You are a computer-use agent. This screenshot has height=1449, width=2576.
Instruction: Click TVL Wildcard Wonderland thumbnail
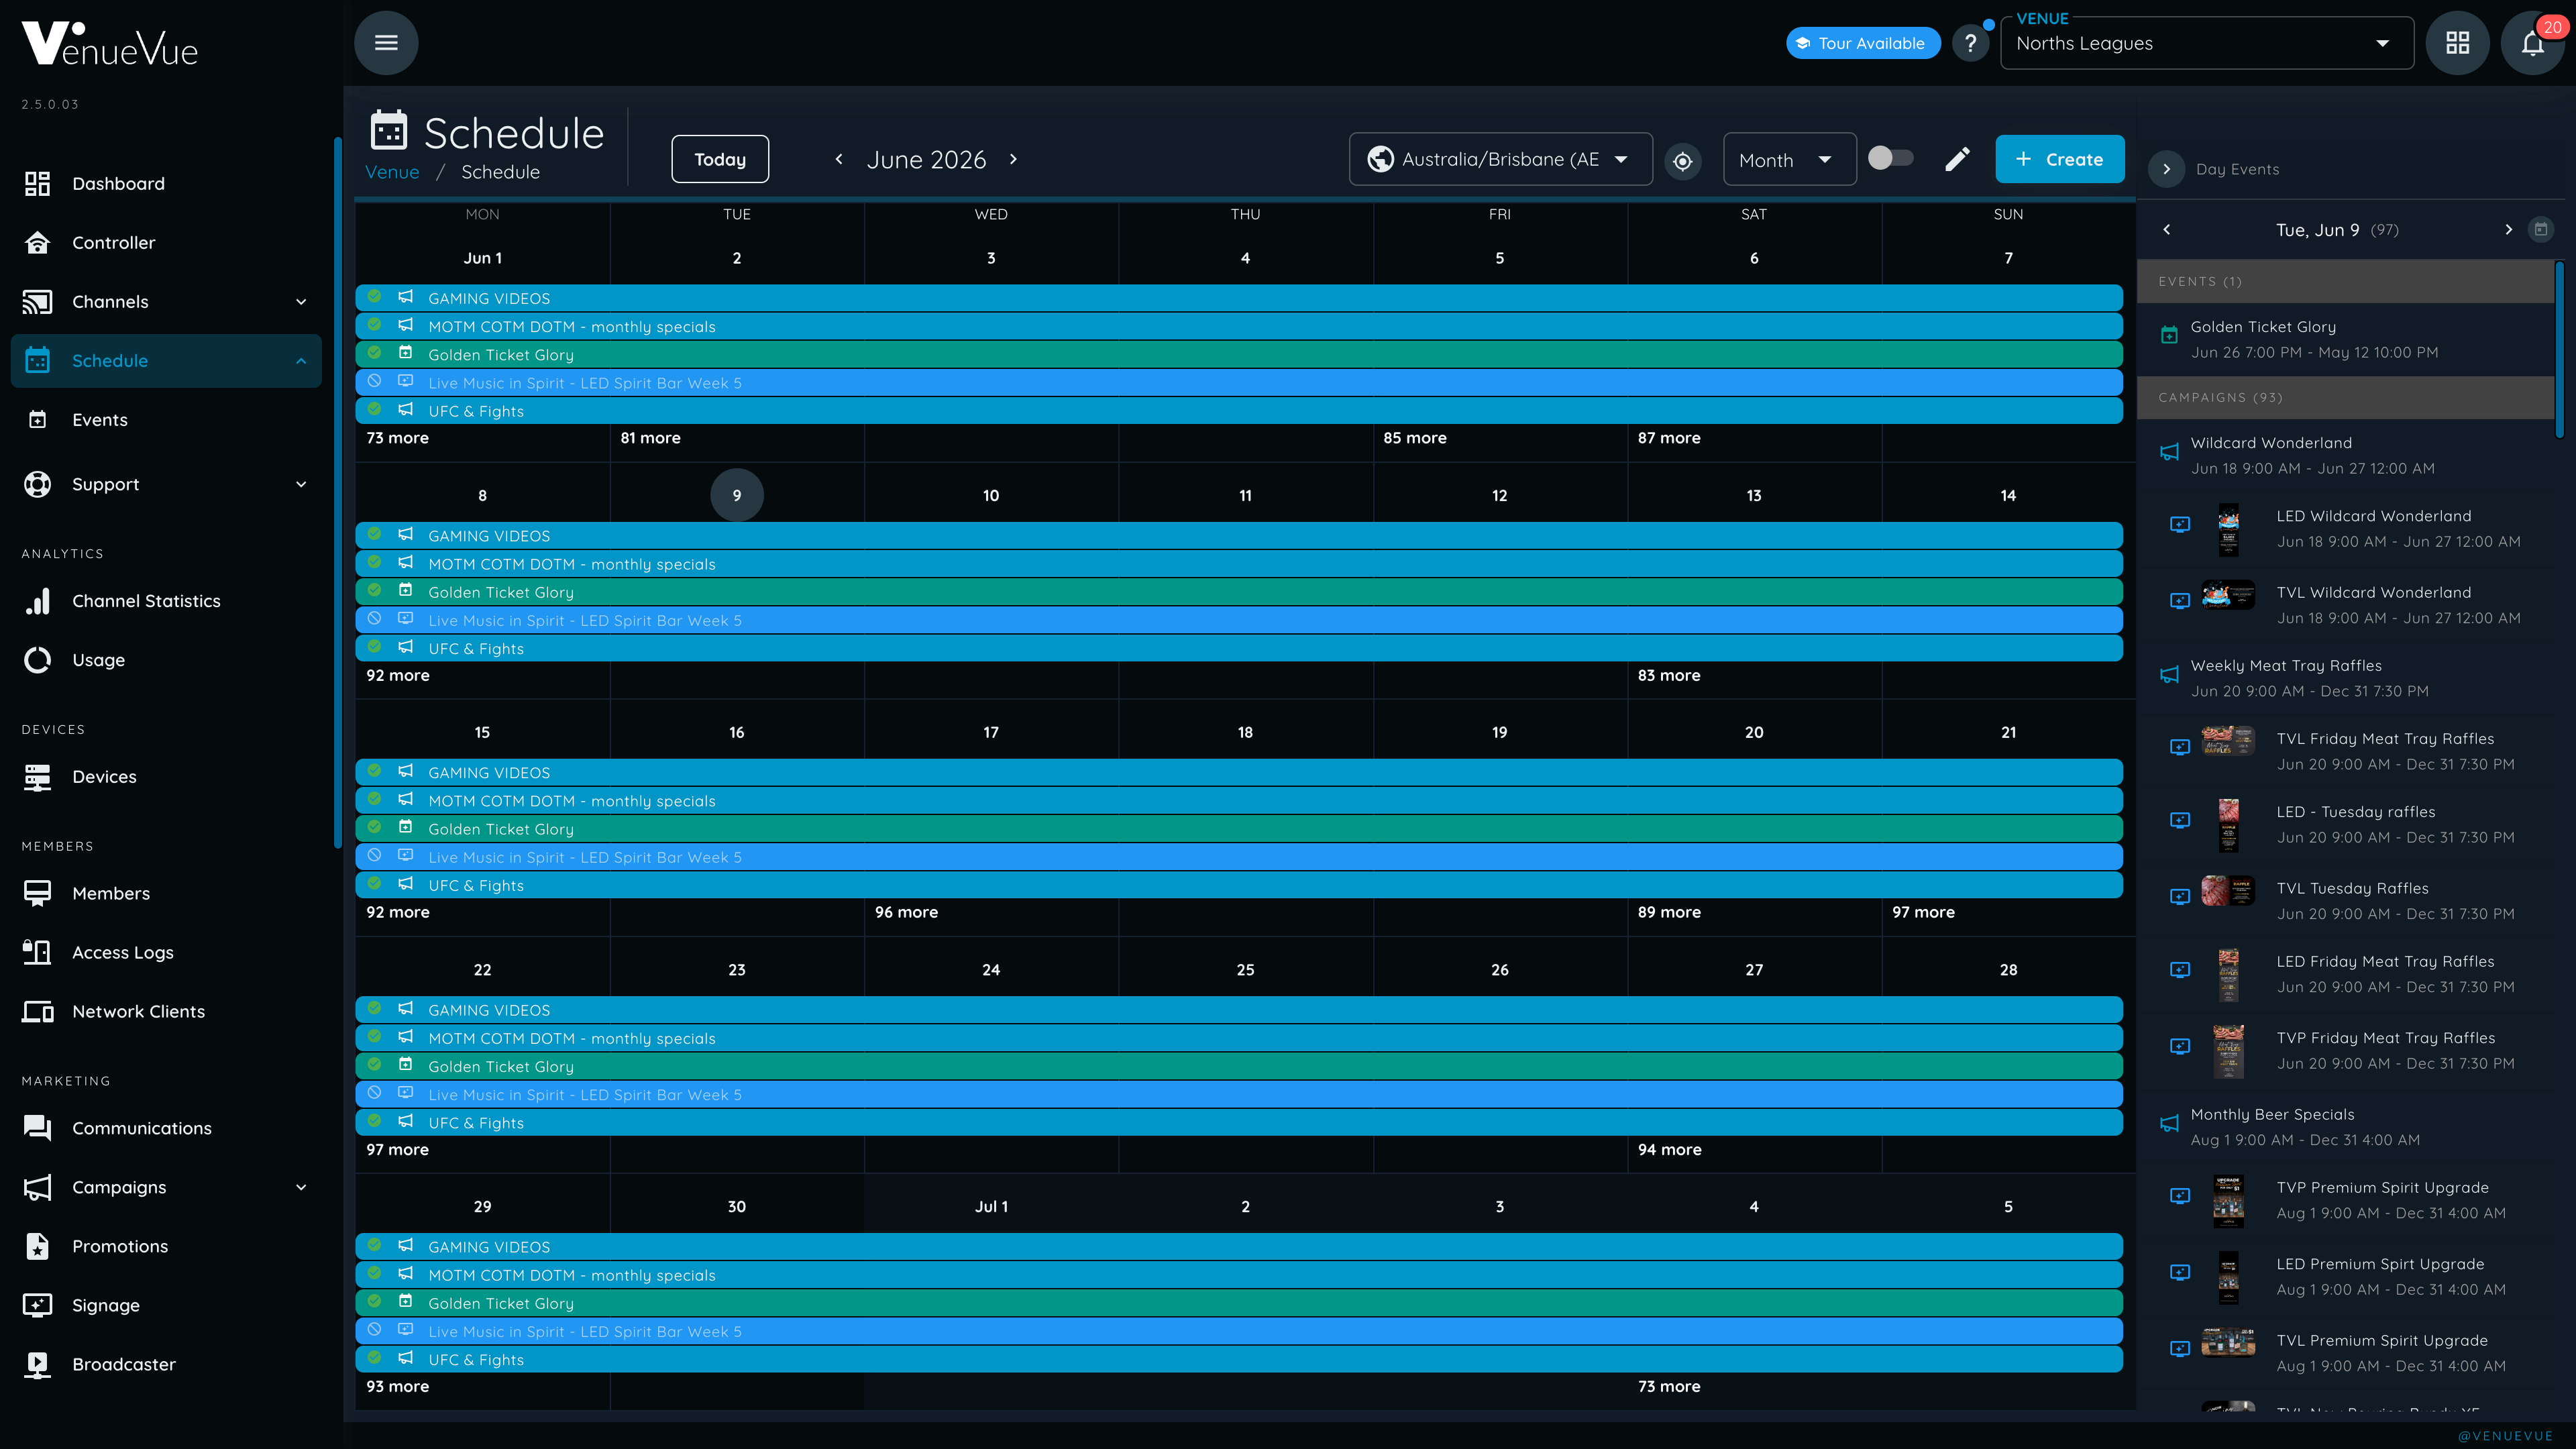click(2228, 596)
